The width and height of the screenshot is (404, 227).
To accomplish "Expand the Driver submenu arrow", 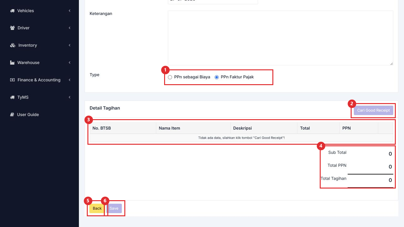I will tap(69, 28).
